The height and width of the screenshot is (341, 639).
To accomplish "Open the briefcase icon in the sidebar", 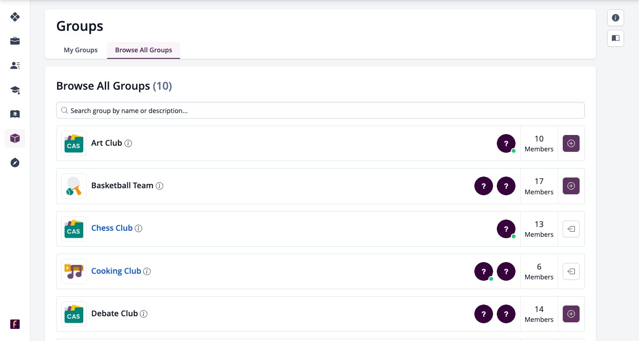I will [15, 41].
